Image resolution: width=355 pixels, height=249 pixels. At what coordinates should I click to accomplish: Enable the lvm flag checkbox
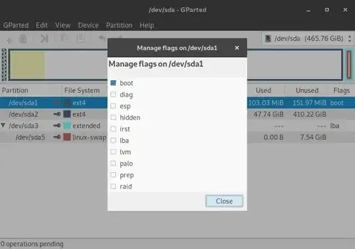[x=113, y=152]
